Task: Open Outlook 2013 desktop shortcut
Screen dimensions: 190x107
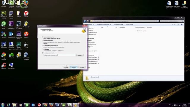Action: point(11,35)
